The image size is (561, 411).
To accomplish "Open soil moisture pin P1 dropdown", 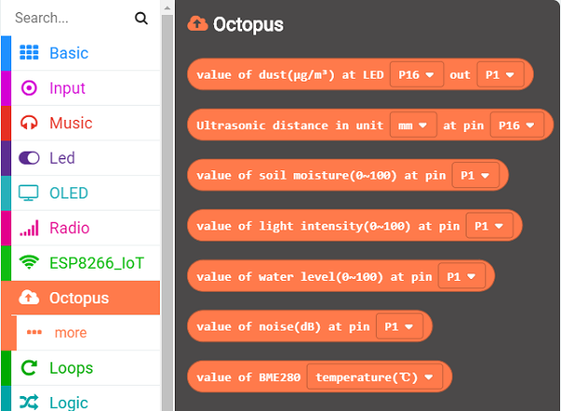I will [476, 175].
